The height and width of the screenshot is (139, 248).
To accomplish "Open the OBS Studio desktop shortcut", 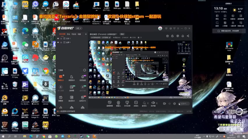I will click(x=5, y=59).
